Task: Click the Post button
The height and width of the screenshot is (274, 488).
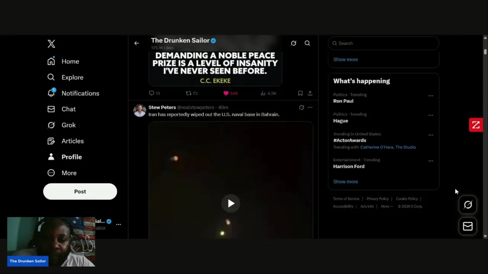Action: tap(80, 191)
